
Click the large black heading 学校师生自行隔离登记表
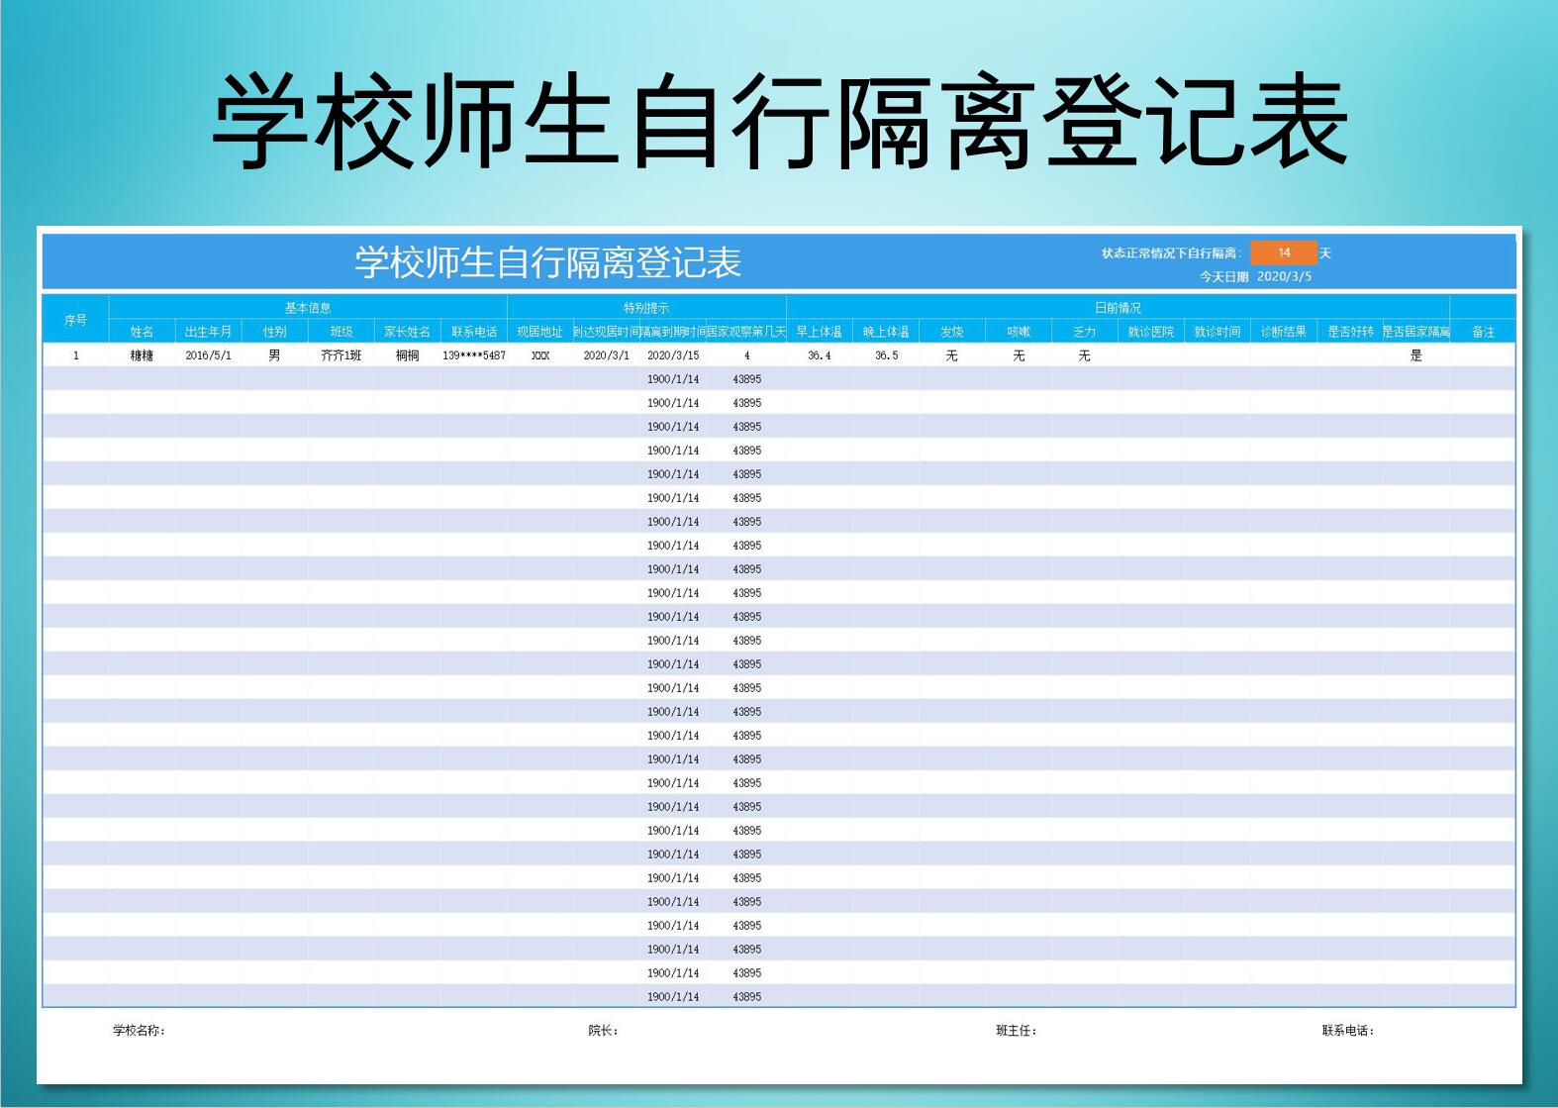780,122
